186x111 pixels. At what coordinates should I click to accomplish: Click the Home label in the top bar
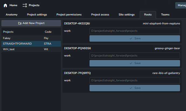(13, 5)
